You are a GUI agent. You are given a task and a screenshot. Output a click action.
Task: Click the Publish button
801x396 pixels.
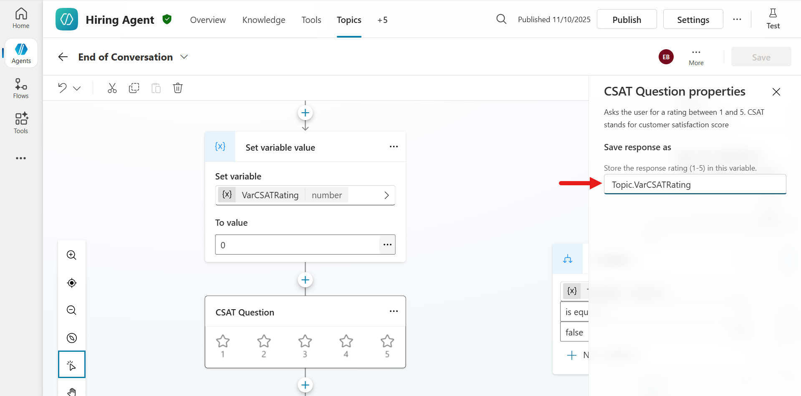pyautogui.click(x=627, y=20)
